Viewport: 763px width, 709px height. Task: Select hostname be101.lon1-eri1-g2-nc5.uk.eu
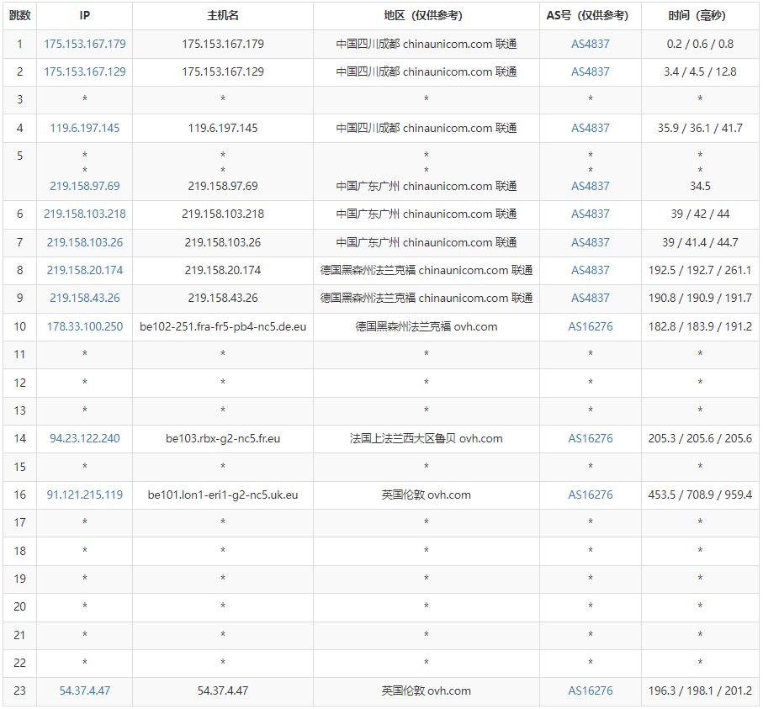pyautogui.click(x=223, y=495)
